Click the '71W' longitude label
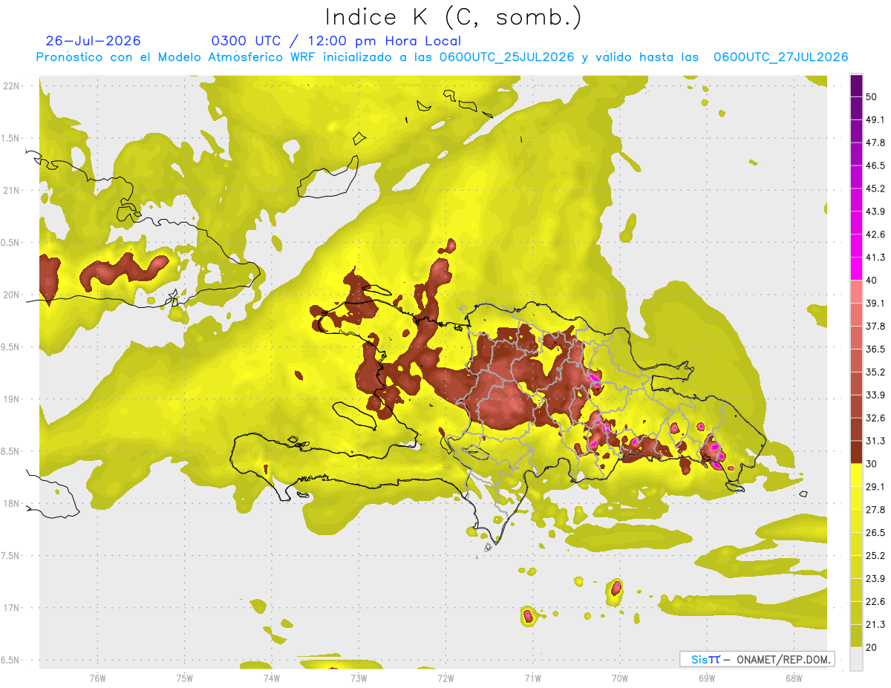The image size is (891, 688). click(x=532, y=677)
